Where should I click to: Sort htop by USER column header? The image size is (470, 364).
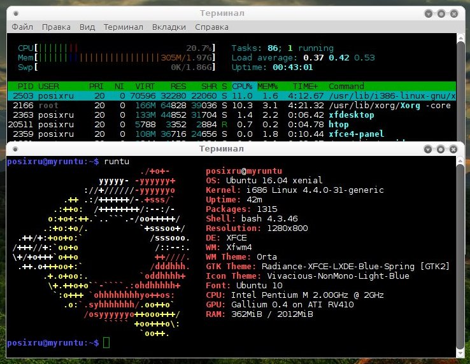(x=48, y=87)
